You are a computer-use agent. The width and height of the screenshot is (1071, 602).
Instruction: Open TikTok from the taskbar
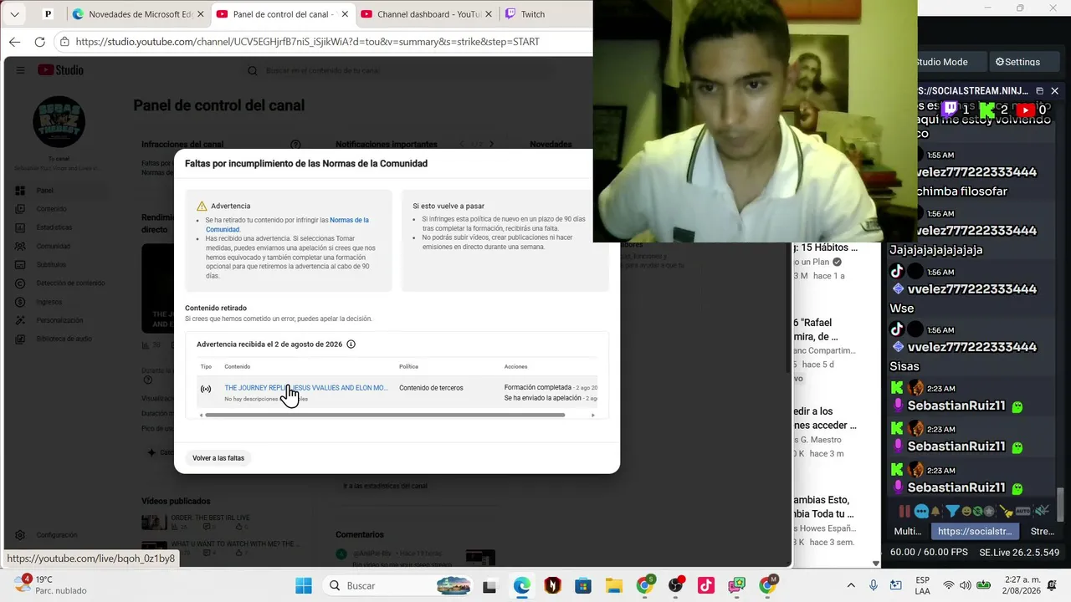tap(706, 585)
